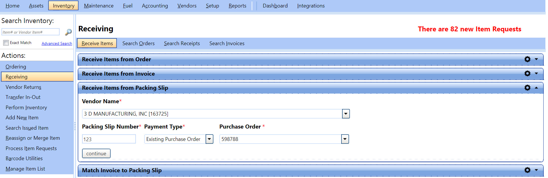This screenshot has height=178, width=548.
Task: Switch to the Search Orders tab
Action: point(138,43)
